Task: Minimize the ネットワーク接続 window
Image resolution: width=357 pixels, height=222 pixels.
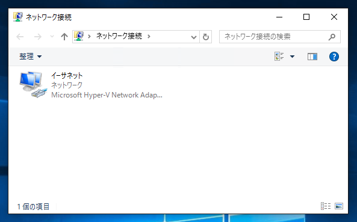Action: coord(279,17)
